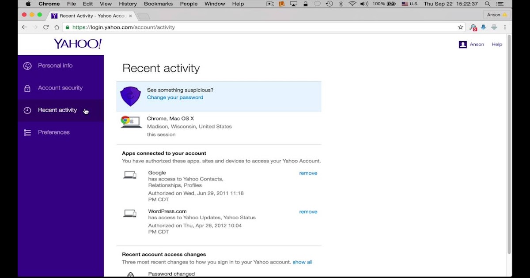
Task: Bookmark this page with star icon
Action: [x=461, y=27]
